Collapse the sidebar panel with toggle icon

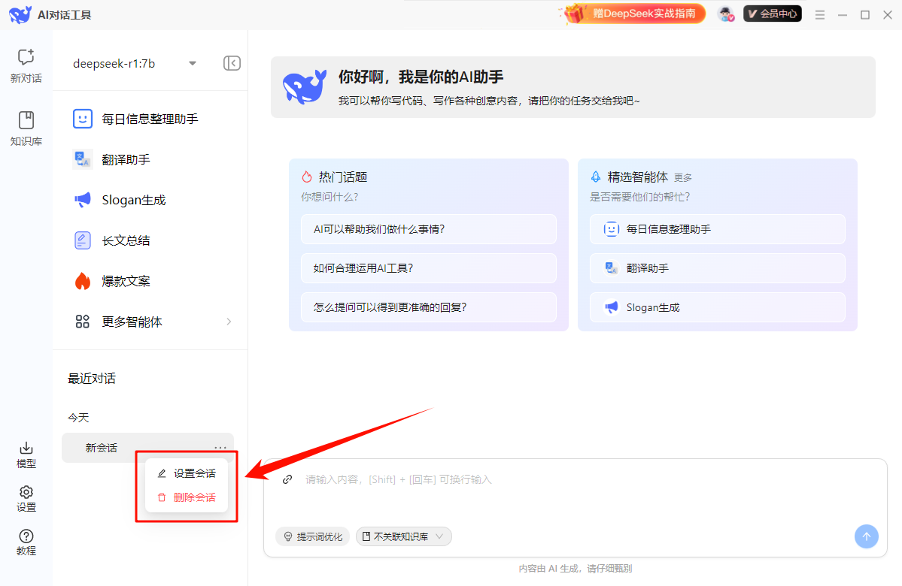click(232, 63)
